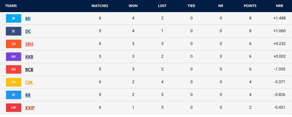Open the CSK team link
The height and width of the screenshot is (117, 292).
[x=29, y=82]
